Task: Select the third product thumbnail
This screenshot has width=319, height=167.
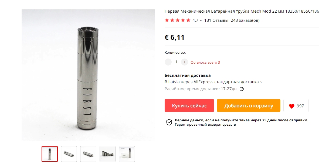Action: tap(88, 154)
